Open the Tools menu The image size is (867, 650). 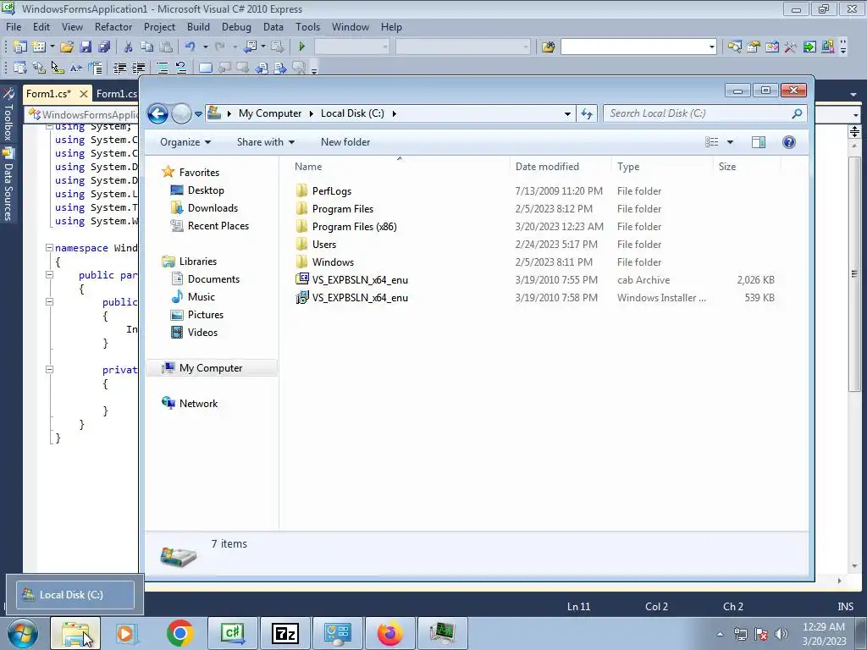tap(307, 27)
